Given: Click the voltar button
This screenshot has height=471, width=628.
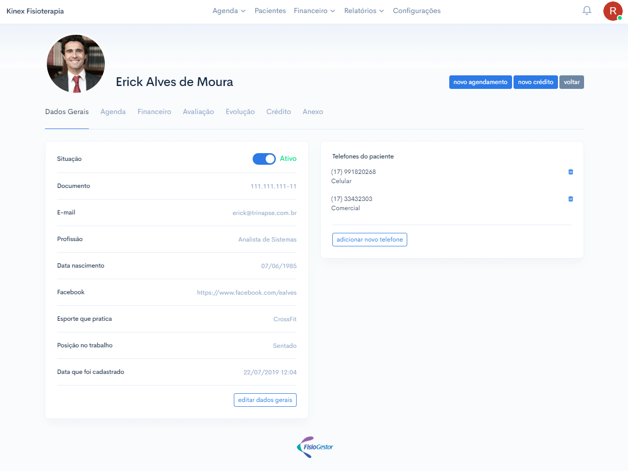Looking at the screenshot, I should (x=571, y=82).
